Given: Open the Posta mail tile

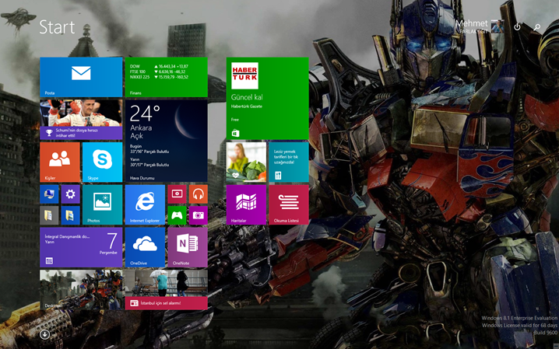Looking at the screenshot, I should [81, 77].
